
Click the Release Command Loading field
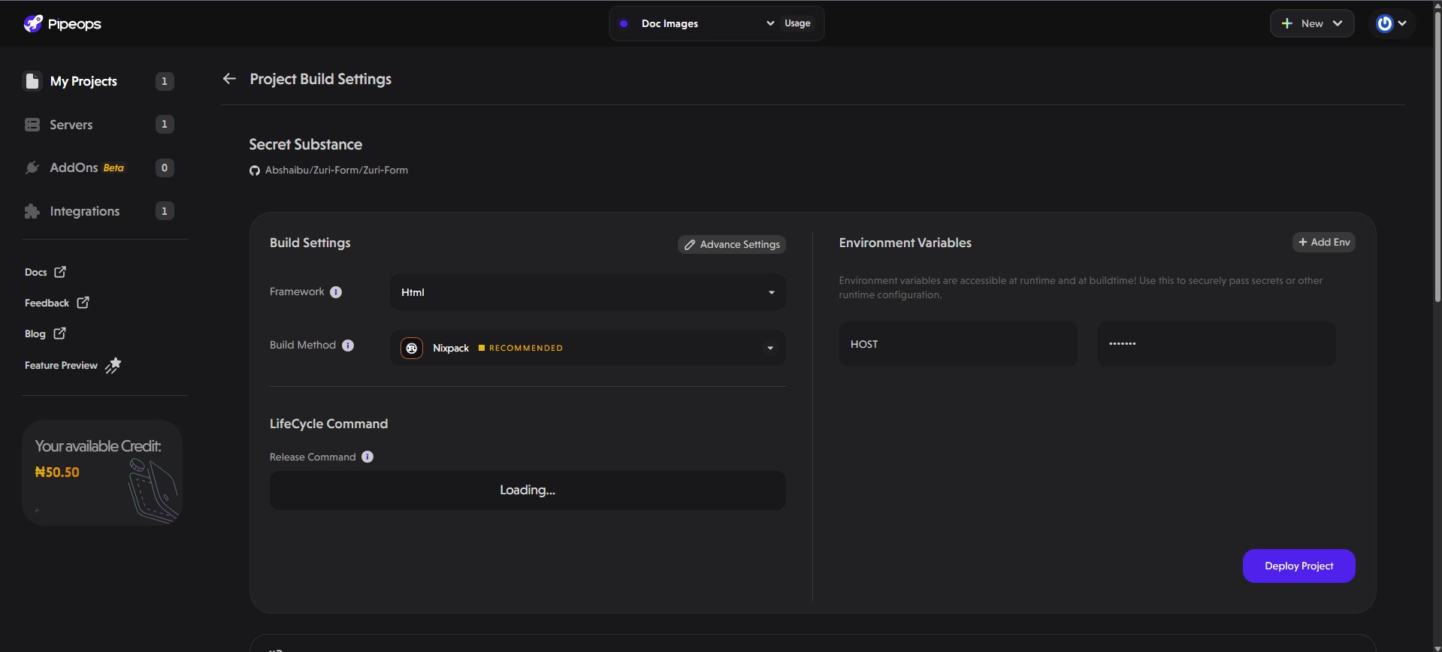(528, 491)
